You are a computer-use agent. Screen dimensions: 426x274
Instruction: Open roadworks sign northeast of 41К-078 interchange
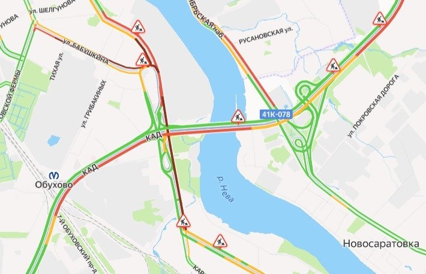[x=333, y=66]
